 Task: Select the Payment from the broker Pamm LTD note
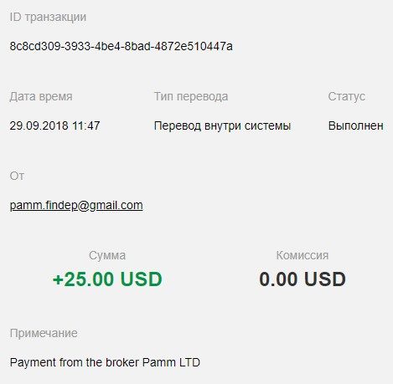(x=105, y=362)
